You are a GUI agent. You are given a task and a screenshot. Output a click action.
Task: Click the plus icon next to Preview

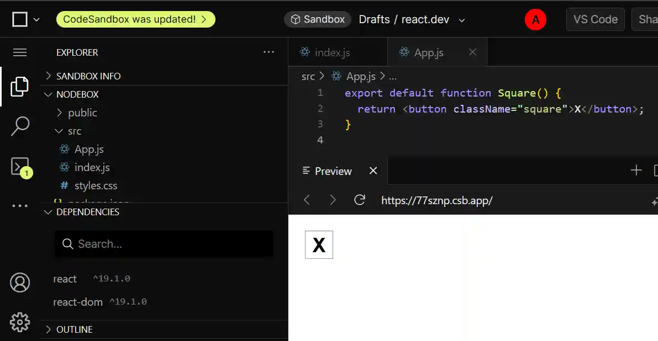click(636, 171)
